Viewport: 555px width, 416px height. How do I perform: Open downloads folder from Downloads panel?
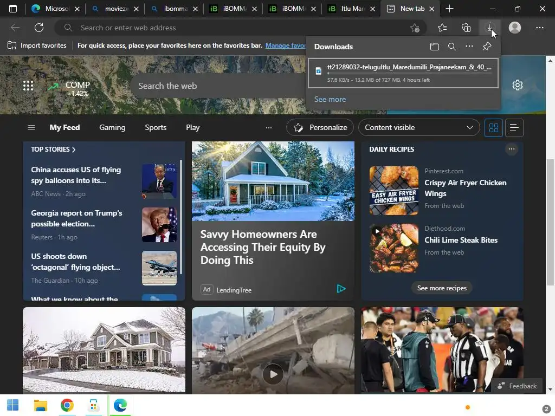[434, 47]
